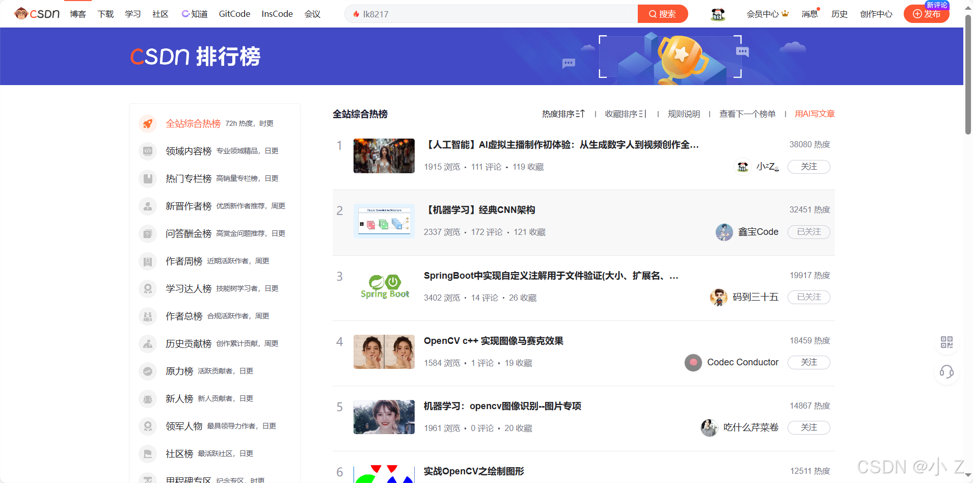Open 发布 to publish new content
This screenshot has width=973, height=483.
(926, 14)
